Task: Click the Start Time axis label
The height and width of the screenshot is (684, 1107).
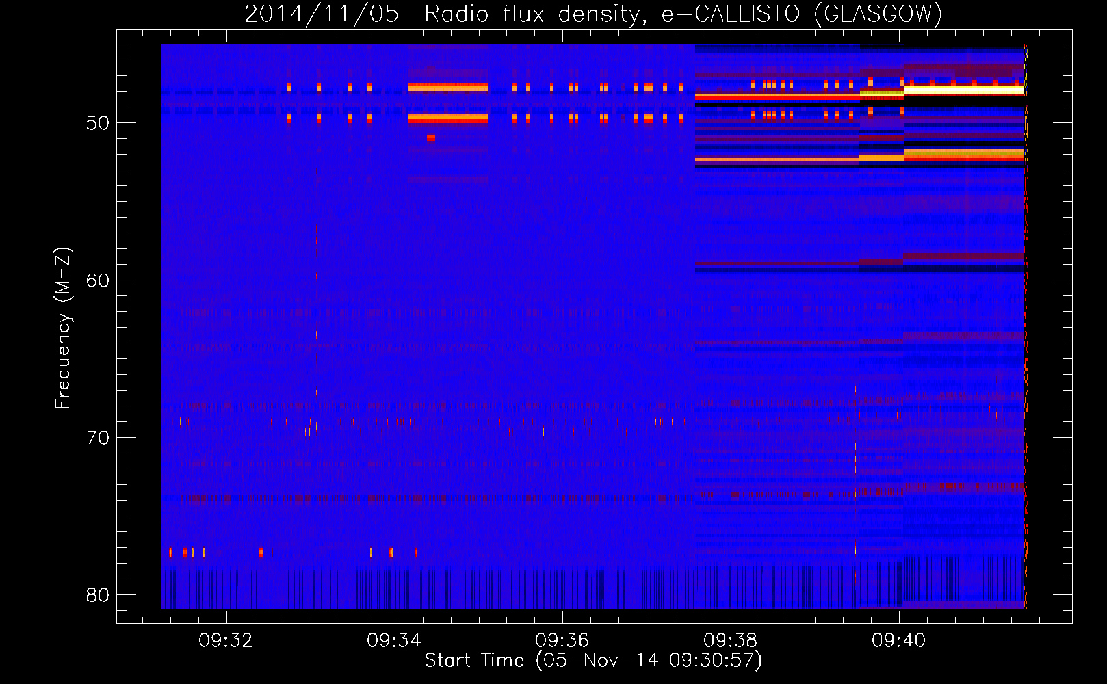Action: coord(593,660)
